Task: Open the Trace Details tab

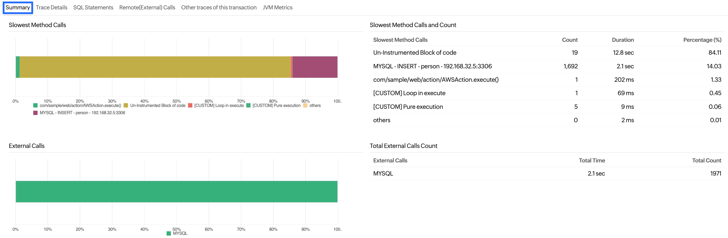Action: click(x=52, y=8)
